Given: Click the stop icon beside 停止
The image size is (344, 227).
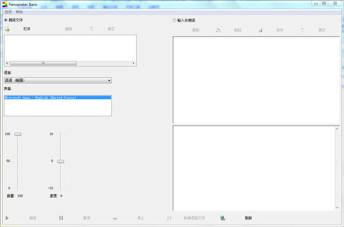Looking at the screenshot, I should pyautogui.click(x=115, y=218).
